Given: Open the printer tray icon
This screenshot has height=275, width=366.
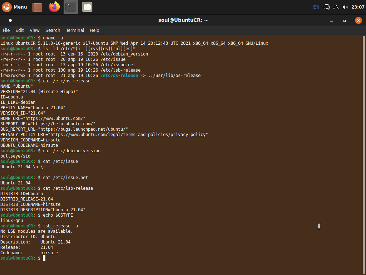Looking at the screenshot, I should 327,7.
